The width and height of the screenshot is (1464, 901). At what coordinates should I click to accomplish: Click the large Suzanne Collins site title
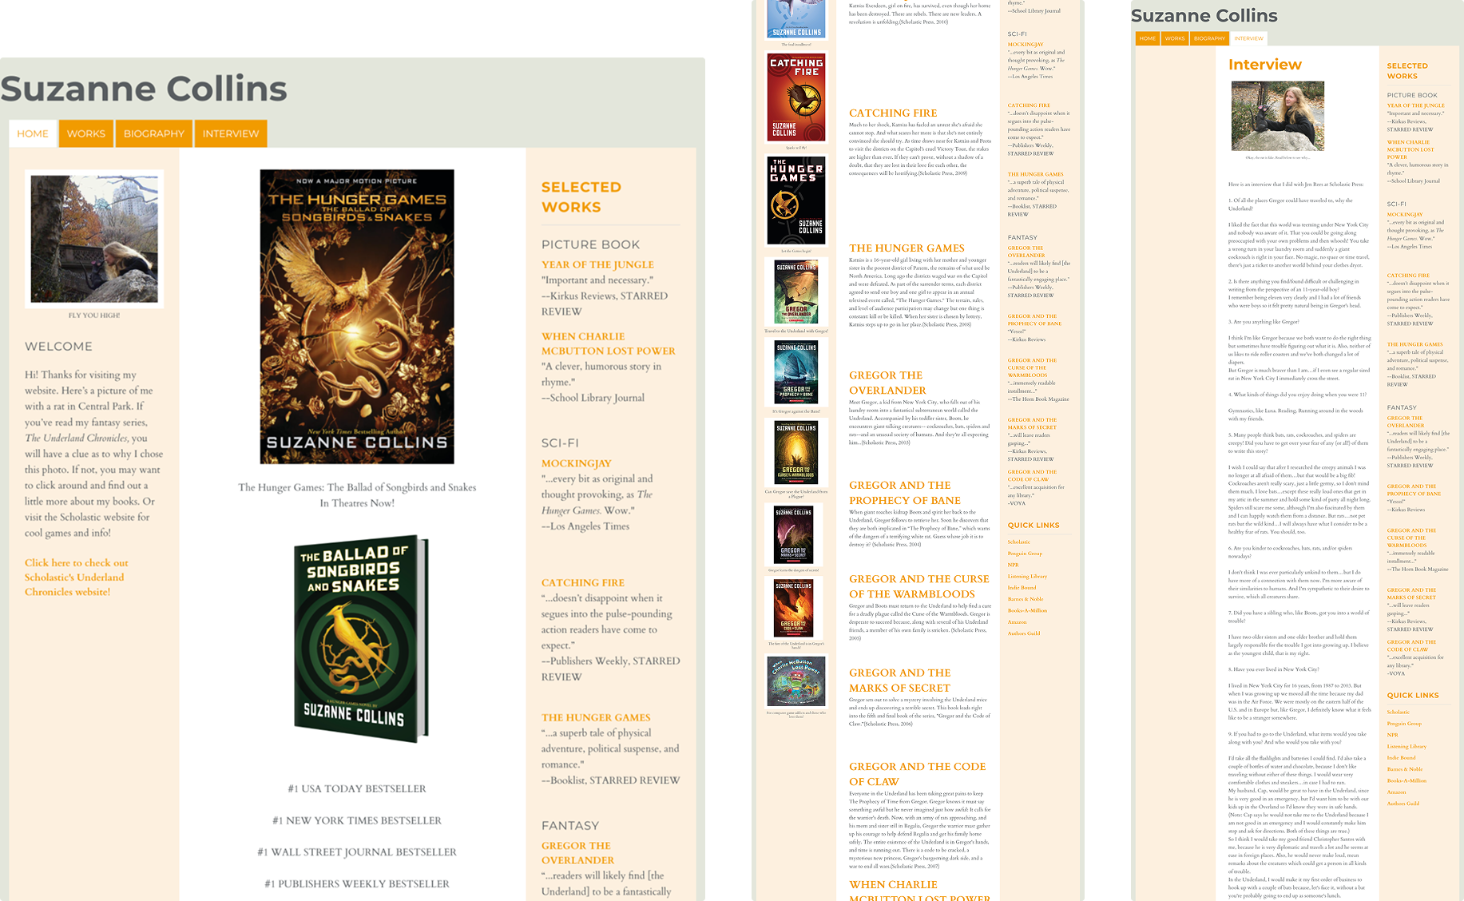click(x=144, y=89)
